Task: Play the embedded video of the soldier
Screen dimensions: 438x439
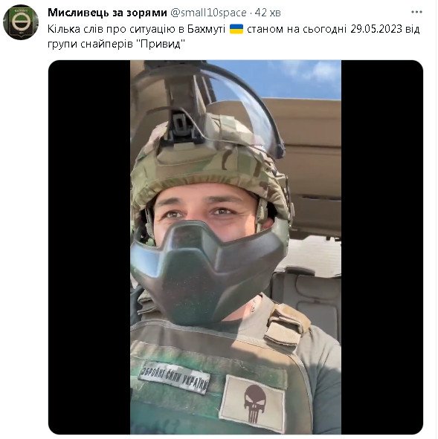Action: 236,247
